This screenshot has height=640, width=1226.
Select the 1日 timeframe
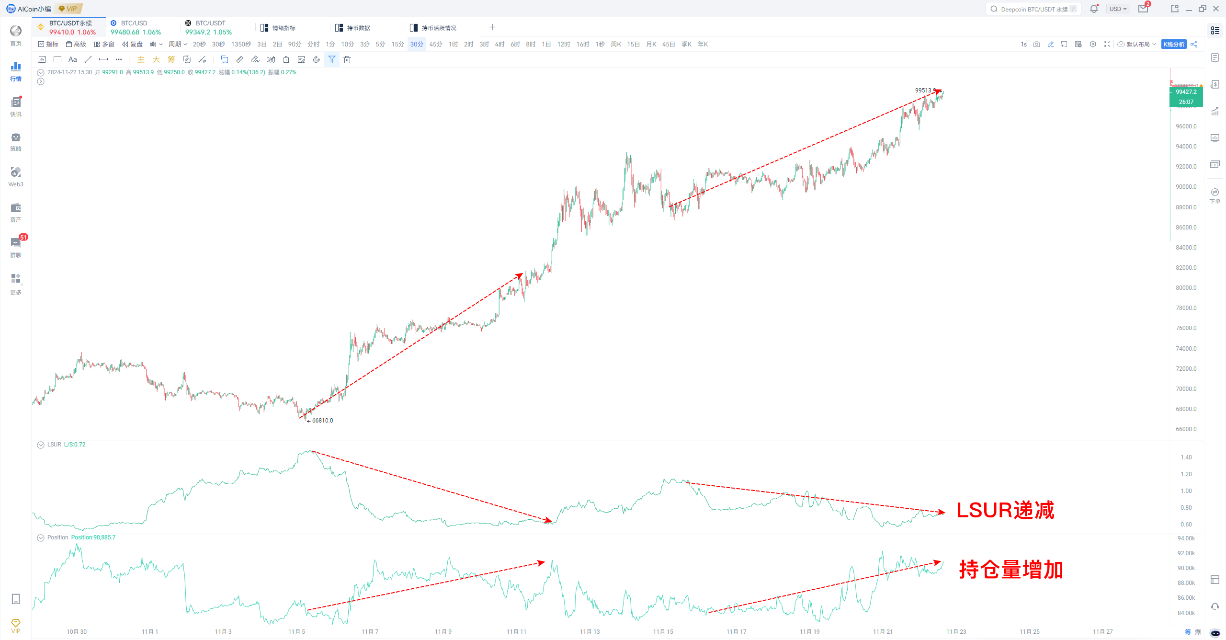point(546,44)
